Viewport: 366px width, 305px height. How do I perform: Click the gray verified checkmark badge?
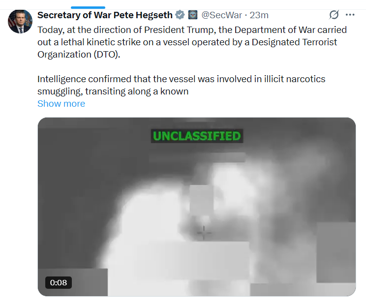pos(181,15)
